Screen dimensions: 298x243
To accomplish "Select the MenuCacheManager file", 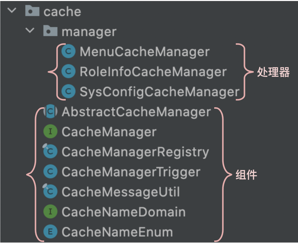I will [144, 52].
